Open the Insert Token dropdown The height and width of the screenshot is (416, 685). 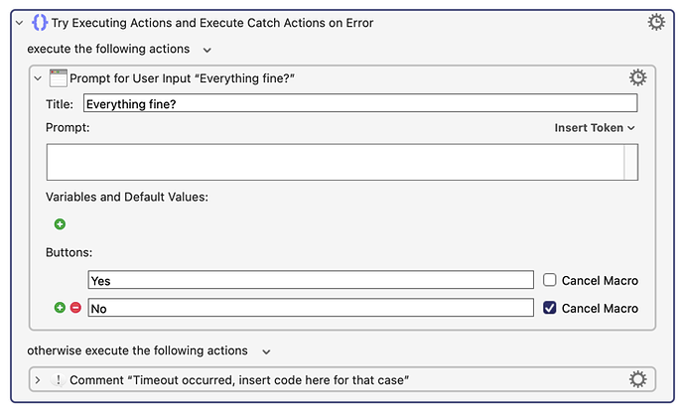click(594, 128)
